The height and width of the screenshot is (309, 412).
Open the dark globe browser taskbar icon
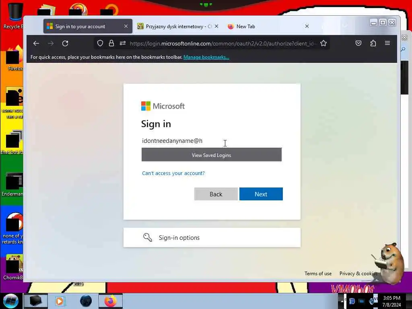point(86,301)
